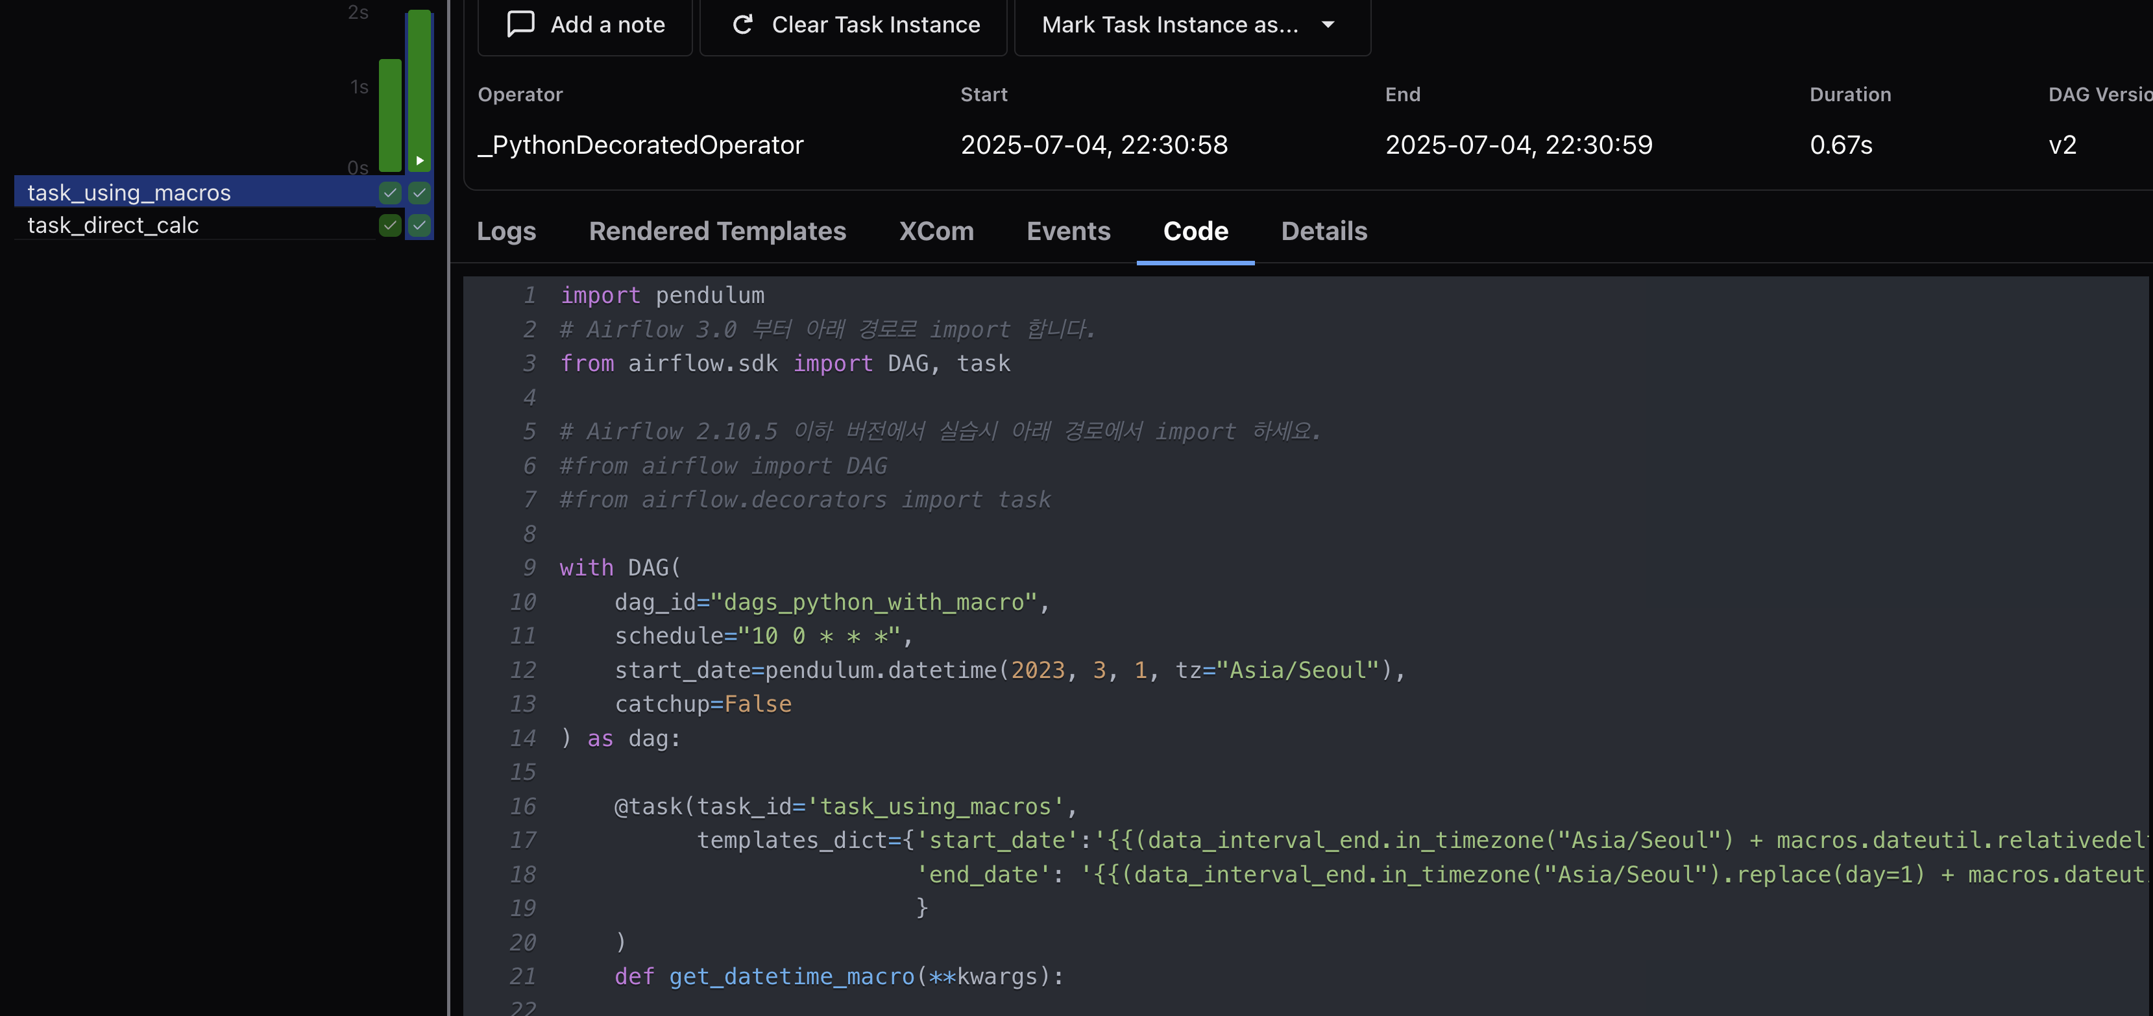The width and height of the screenshot is (2153, 1016).
Task: Open the Rendered Templates tab
Action: coord(717,230)
